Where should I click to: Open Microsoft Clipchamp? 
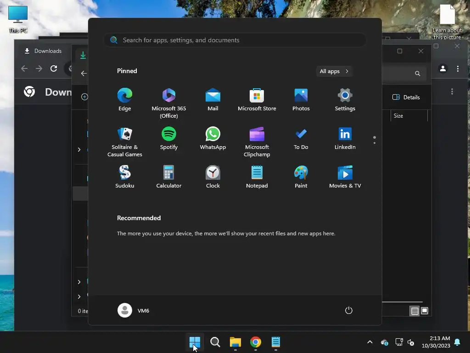click(x=257, y=142)
